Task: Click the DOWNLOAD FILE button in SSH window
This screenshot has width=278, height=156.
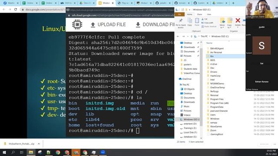Action: pos(155,25)
